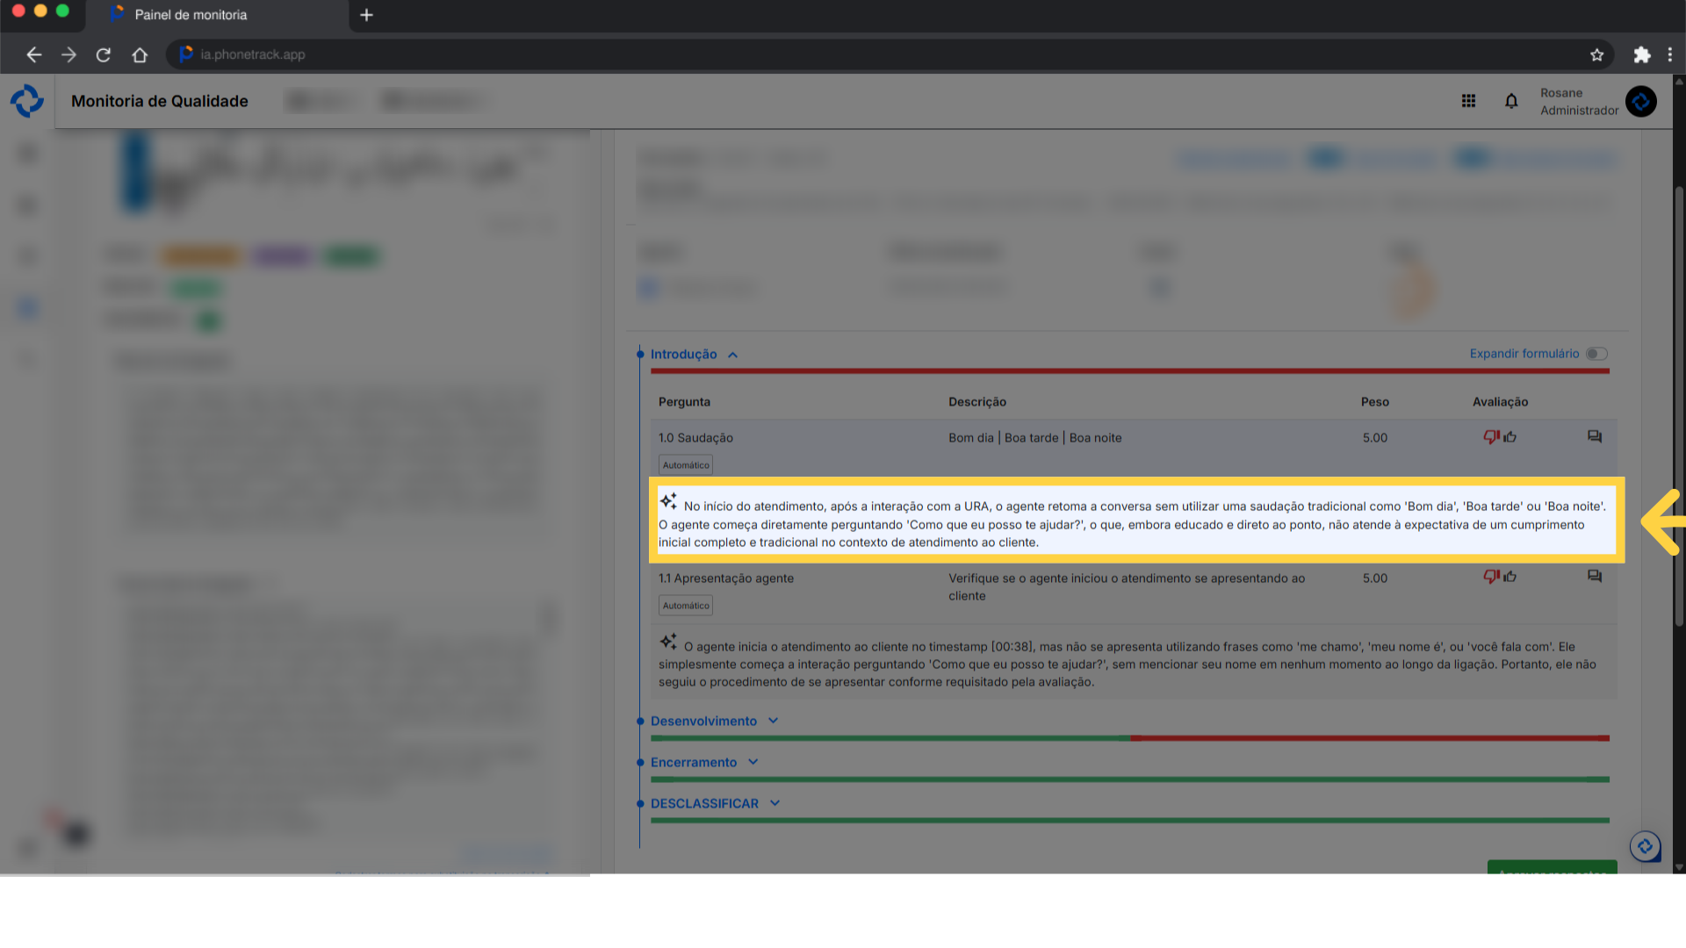Image resolution: width=1686 pixels, height=948 pixels.
Task: Click floating PhoneTrack assistant icon
Action: (1645, 846)
